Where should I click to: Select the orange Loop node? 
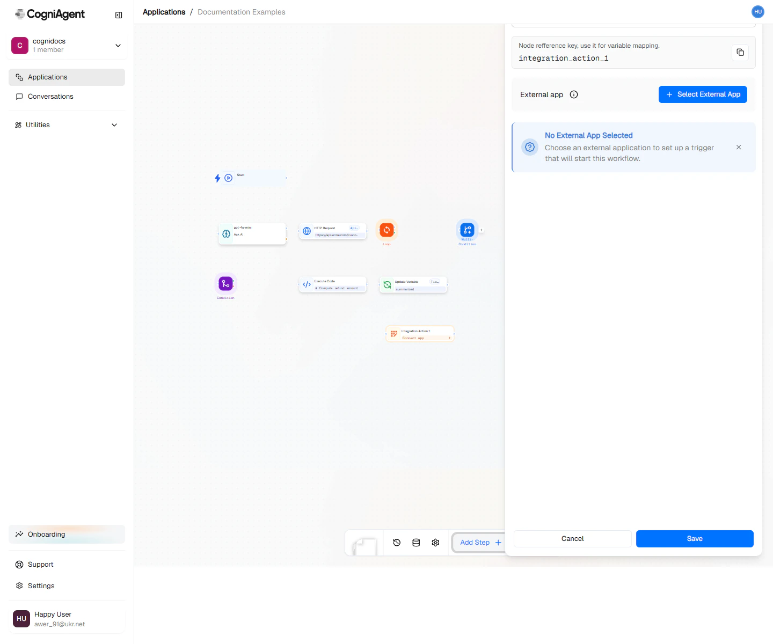(x=386, y=230)
